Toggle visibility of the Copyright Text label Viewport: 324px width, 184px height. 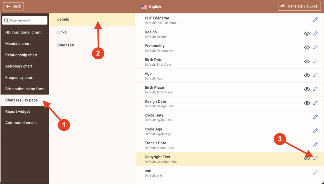[307, 158]
